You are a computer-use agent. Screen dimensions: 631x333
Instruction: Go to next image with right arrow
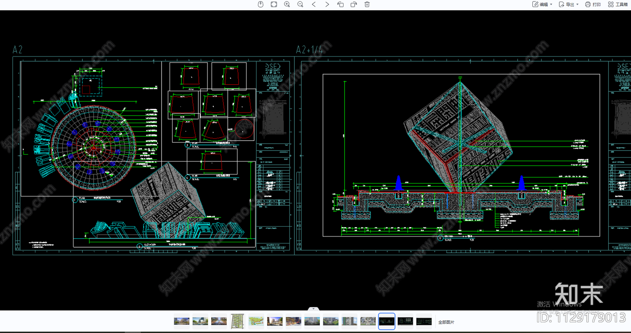[327, 4]
